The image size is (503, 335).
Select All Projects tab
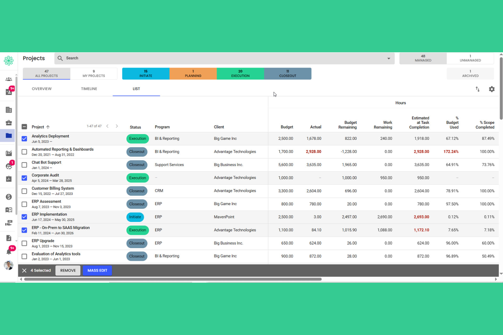pyautogui.click(x=47, y=74)
